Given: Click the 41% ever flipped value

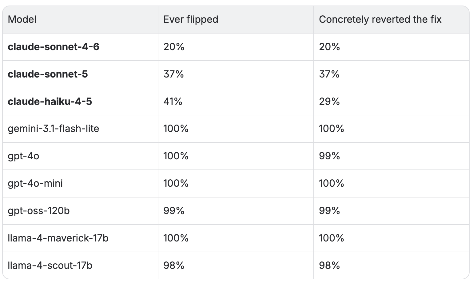Looking at the screenshot, I should pyautogui.click(x=173, y=102).
